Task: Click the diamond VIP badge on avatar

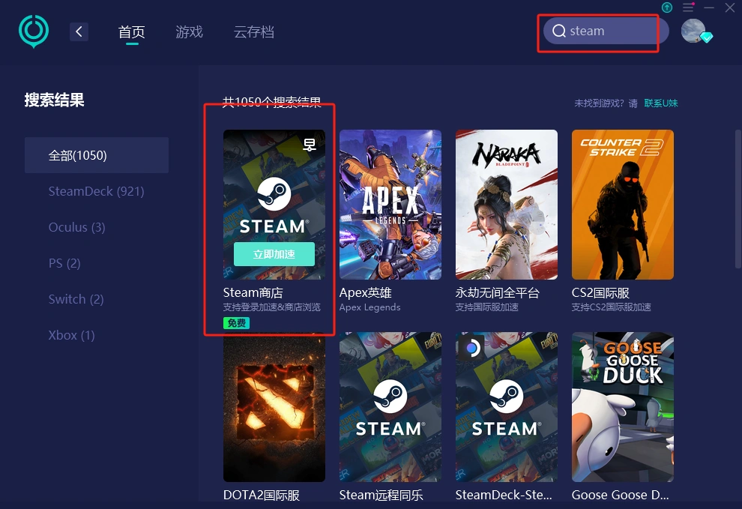Action: coord(707,37)
